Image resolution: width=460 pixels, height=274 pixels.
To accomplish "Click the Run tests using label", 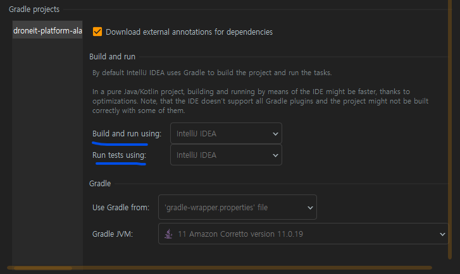I will (x=119, y=155).
